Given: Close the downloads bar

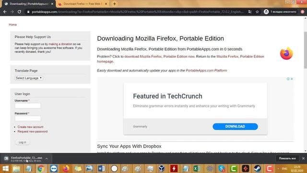Looking at the screenshot, I should tap(303, 158).
